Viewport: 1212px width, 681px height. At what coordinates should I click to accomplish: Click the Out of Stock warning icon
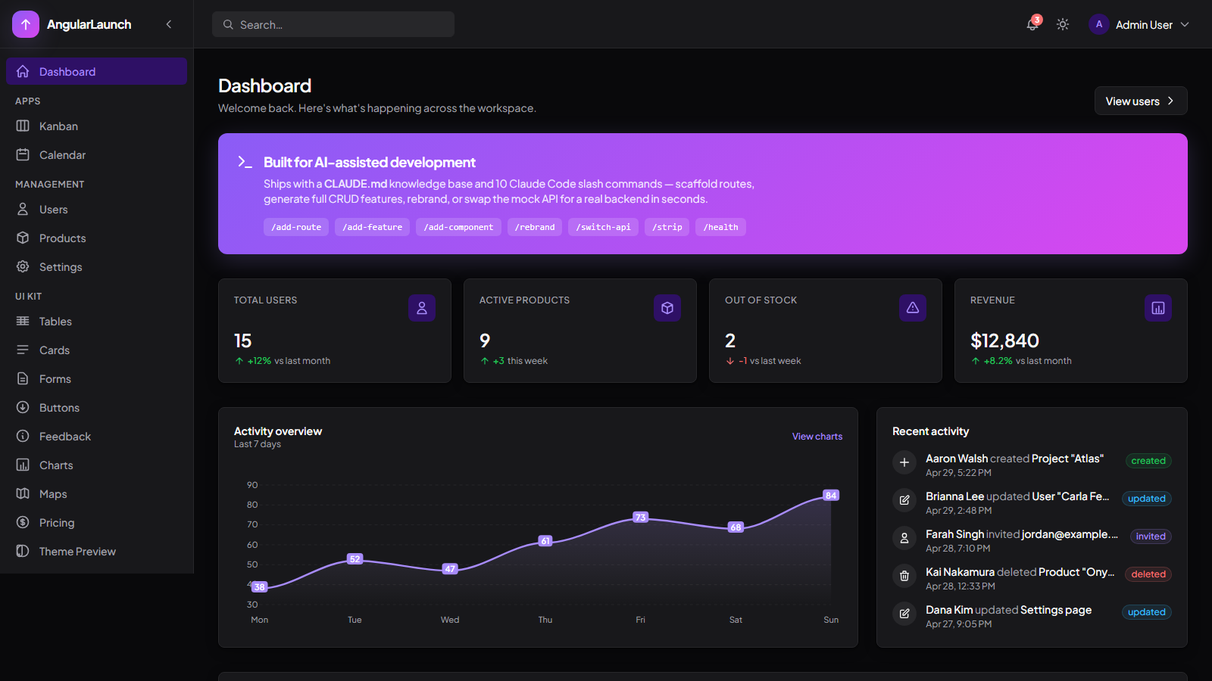(x=913, y=308)
